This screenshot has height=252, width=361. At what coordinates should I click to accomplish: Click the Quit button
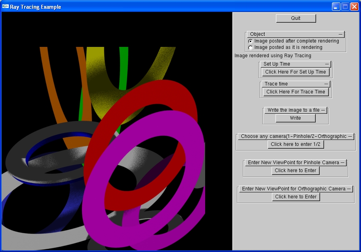coord(296,18)
